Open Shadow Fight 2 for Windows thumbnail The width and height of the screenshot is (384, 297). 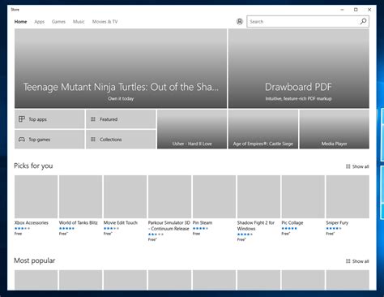tap(258, 196)
